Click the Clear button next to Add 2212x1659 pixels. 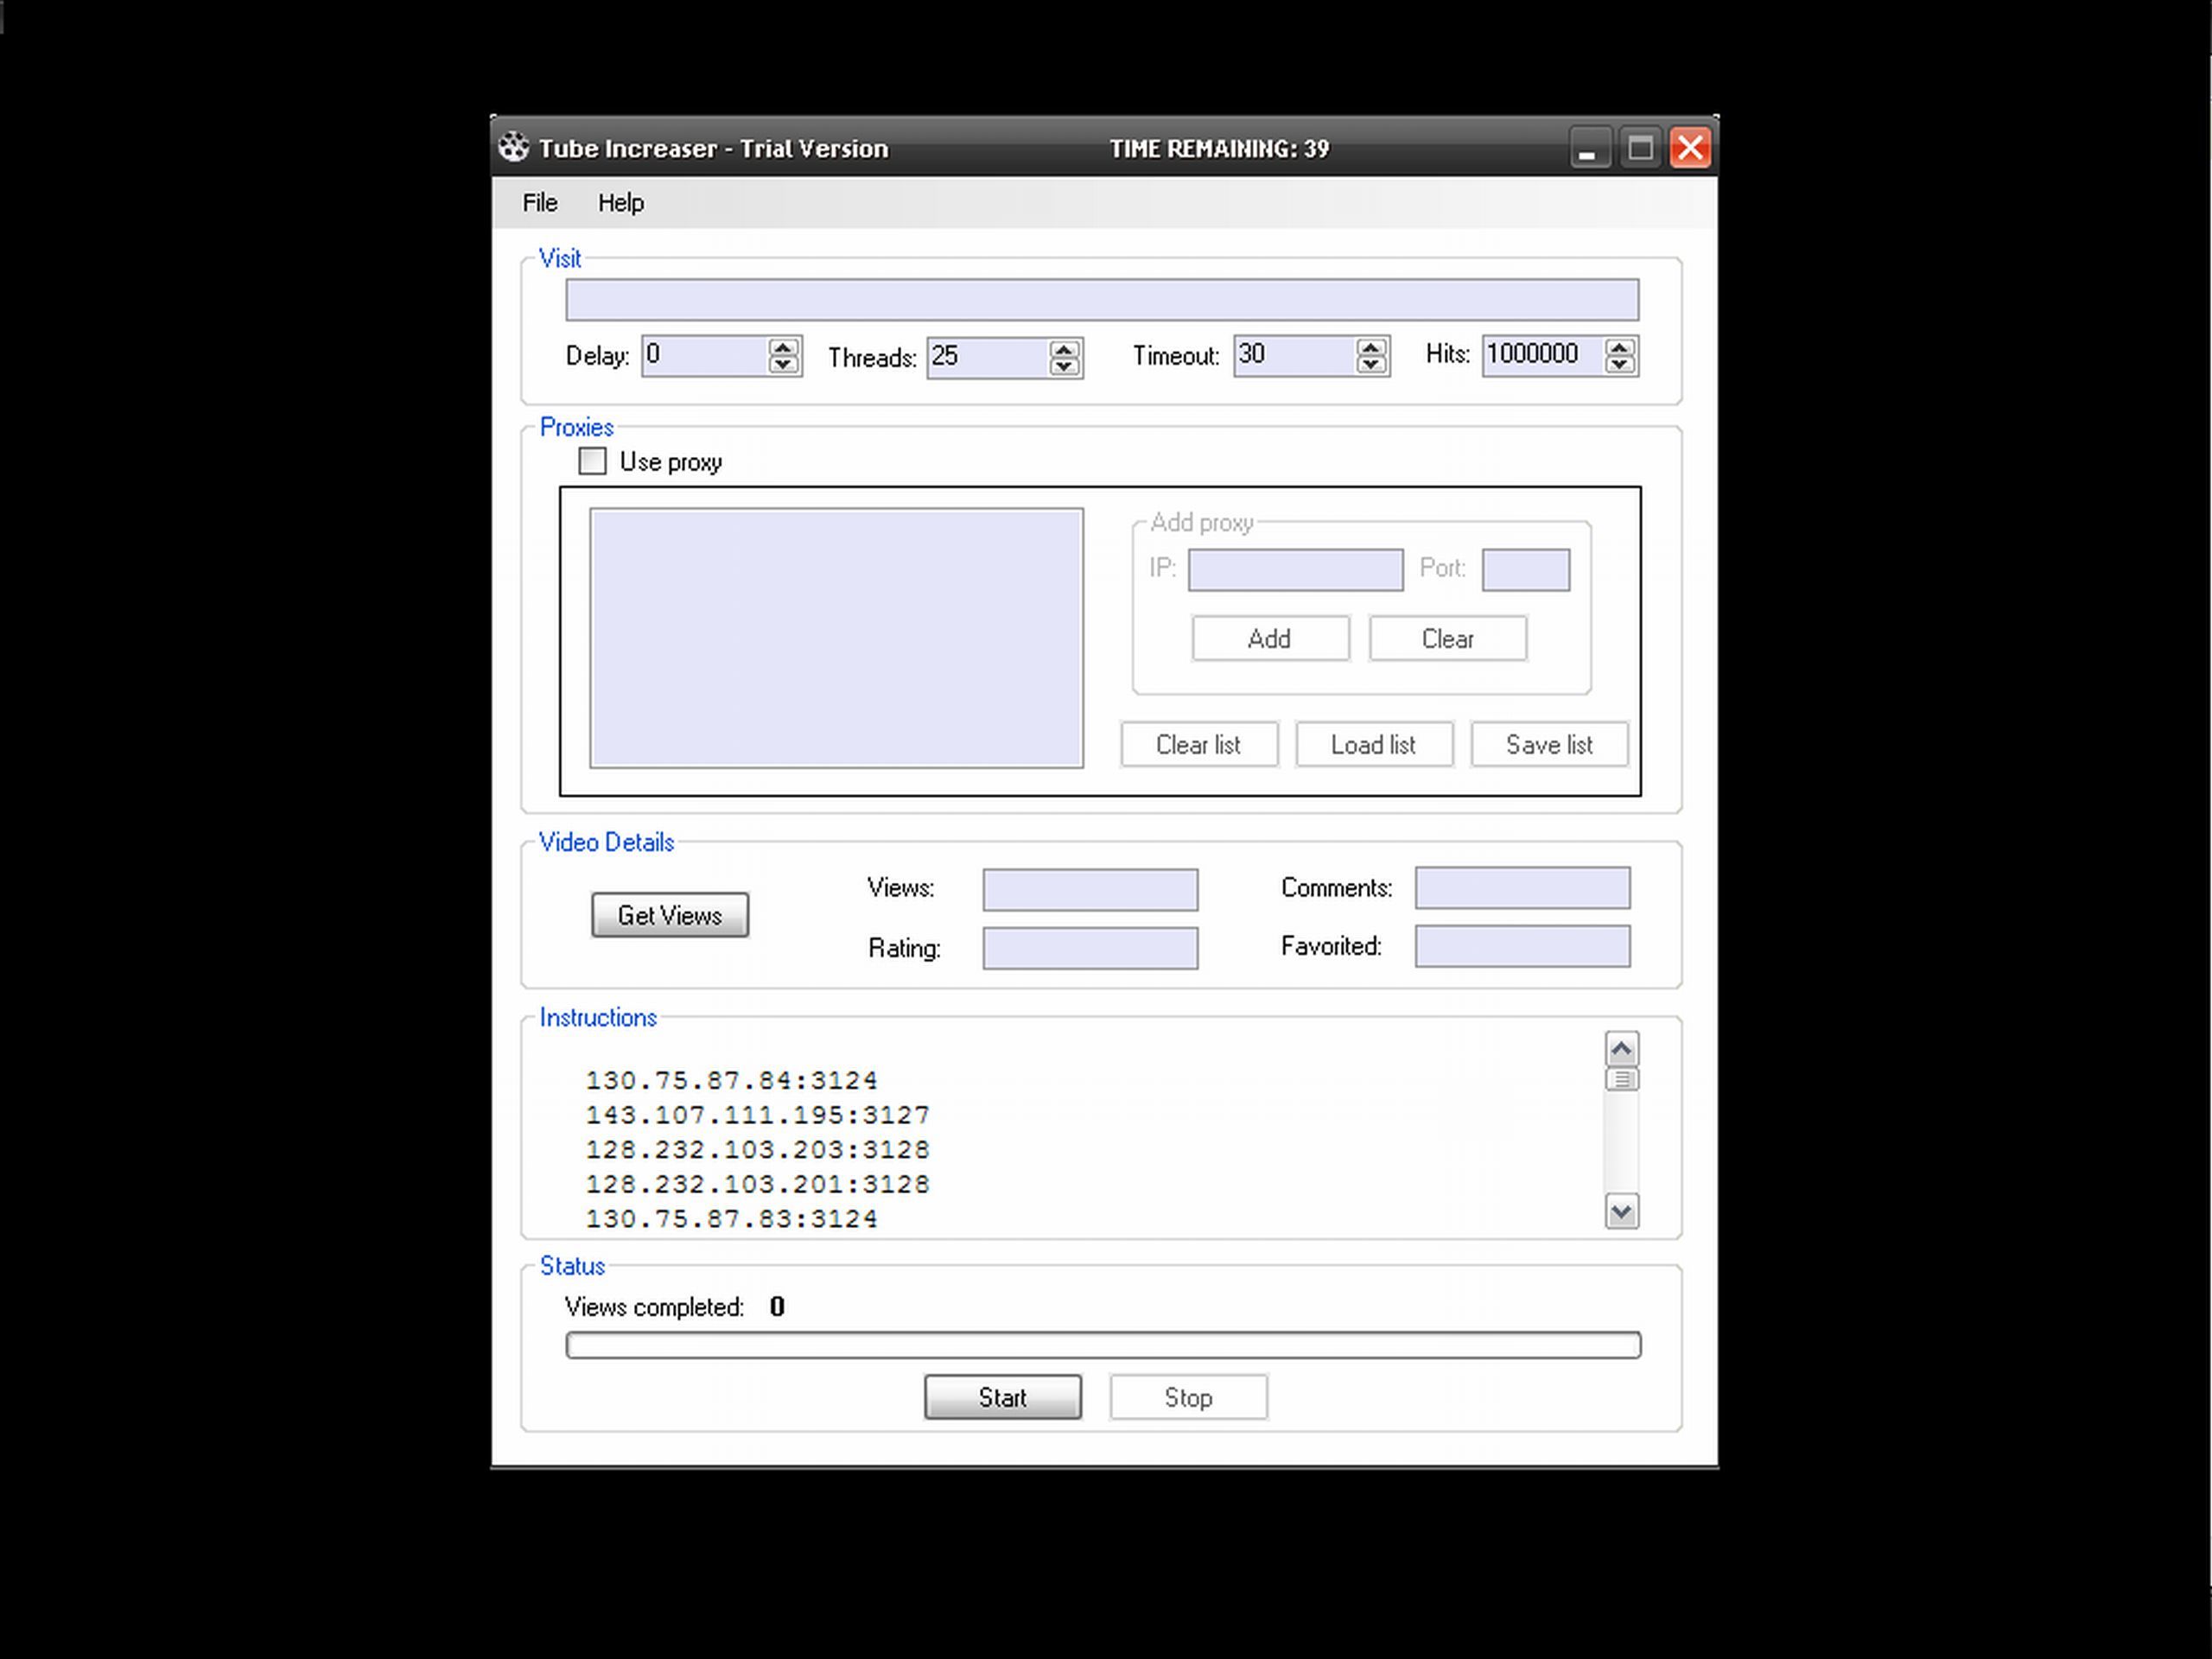pos(1447,639)
